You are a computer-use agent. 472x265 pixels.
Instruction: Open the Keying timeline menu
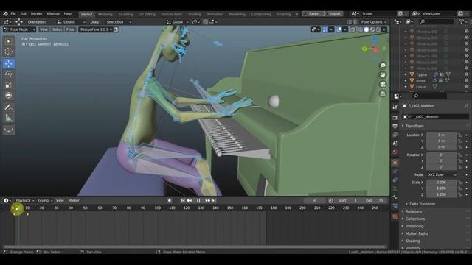click(x=44, y=201)
